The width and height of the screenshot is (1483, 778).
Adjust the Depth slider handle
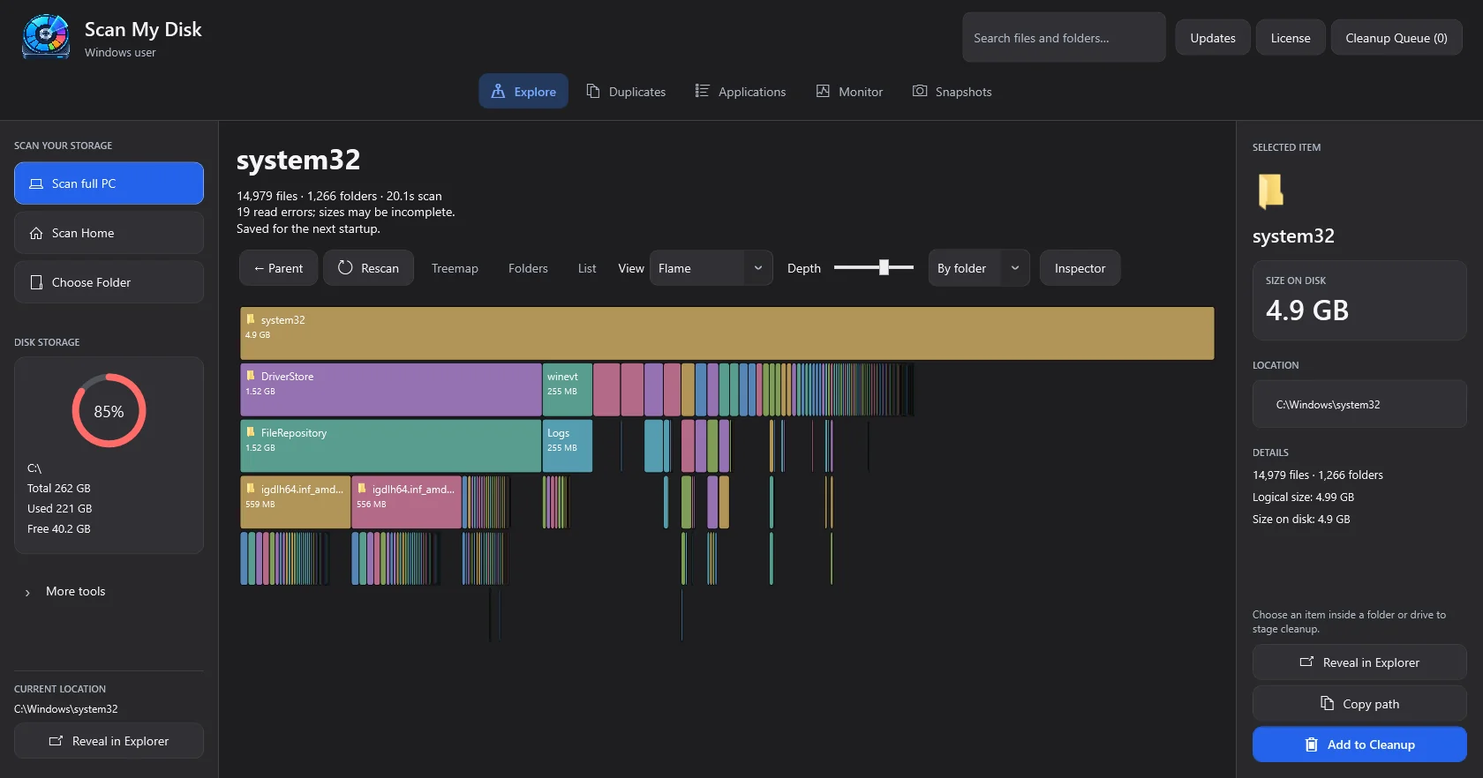(884, 267)
